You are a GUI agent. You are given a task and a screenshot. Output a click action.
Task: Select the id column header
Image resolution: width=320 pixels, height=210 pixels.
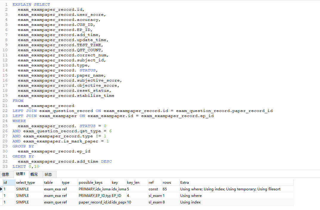(x=9, y=183)
